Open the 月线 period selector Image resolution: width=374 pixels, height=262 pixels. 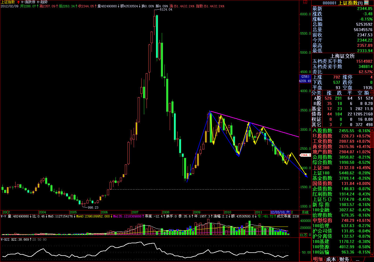point(305,212)
